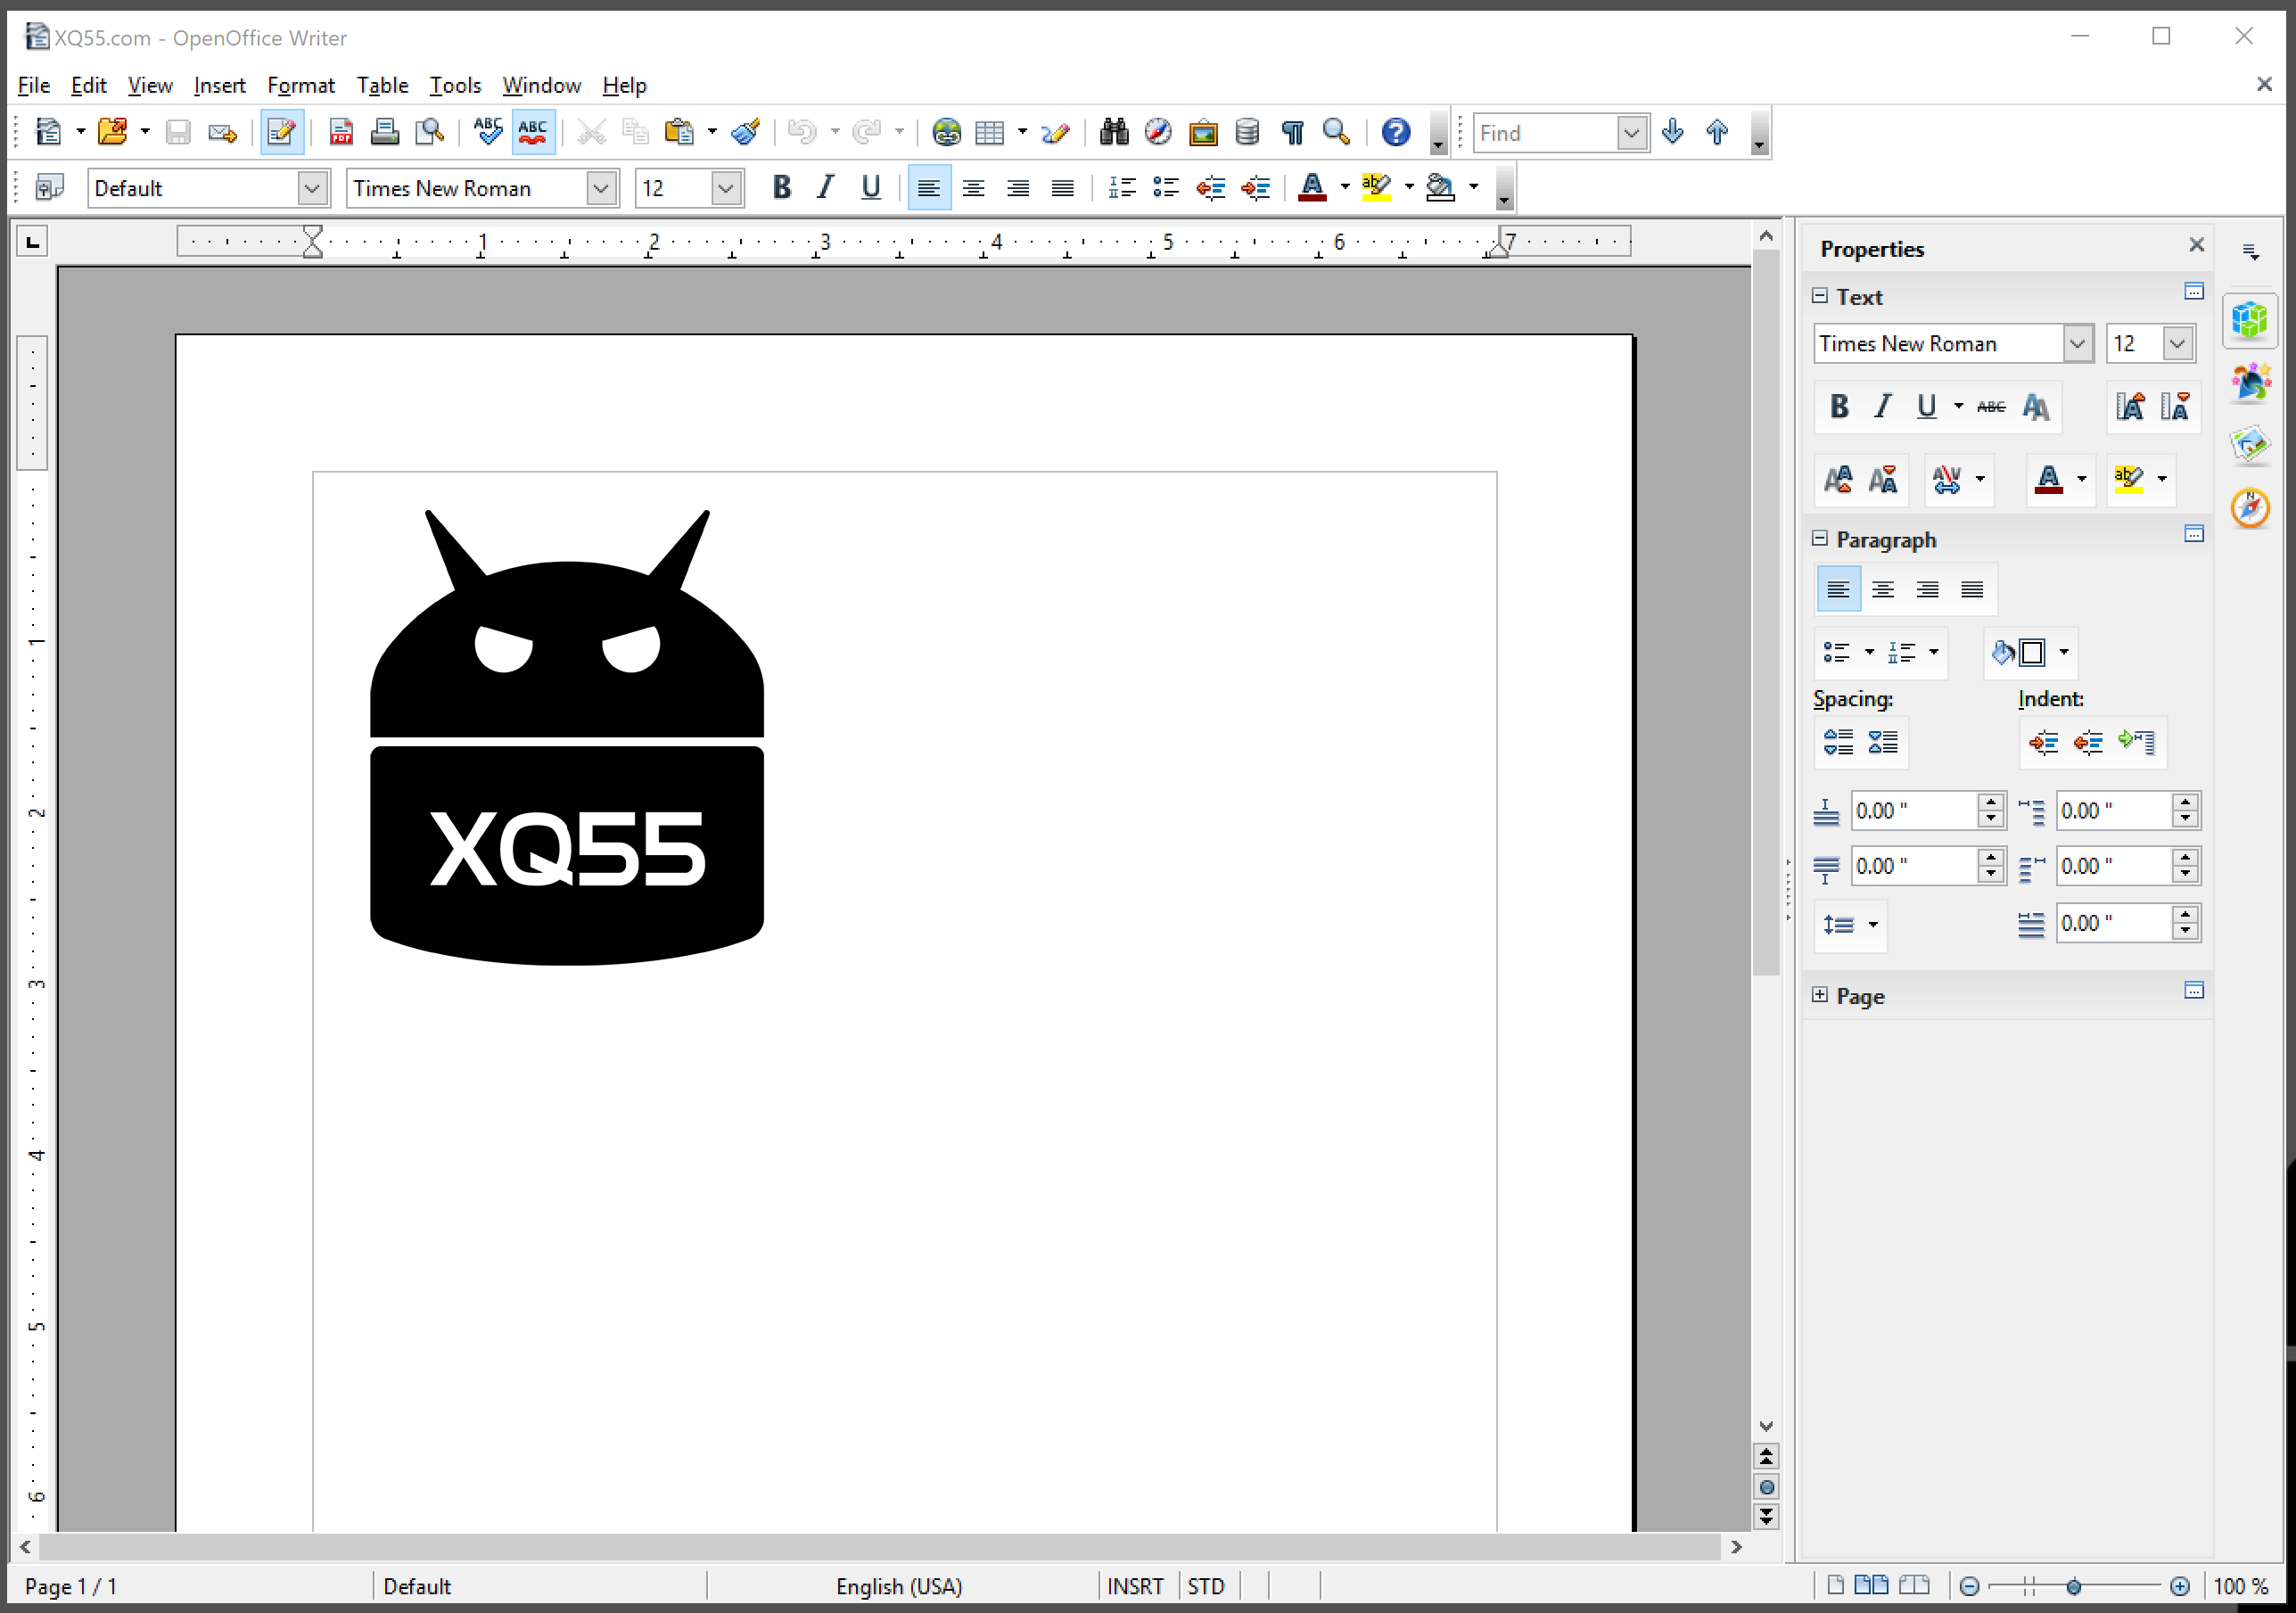Expand the Page section in Properties
The width and height of the screenshot is (2296, 1613).
click(1820, 995)
